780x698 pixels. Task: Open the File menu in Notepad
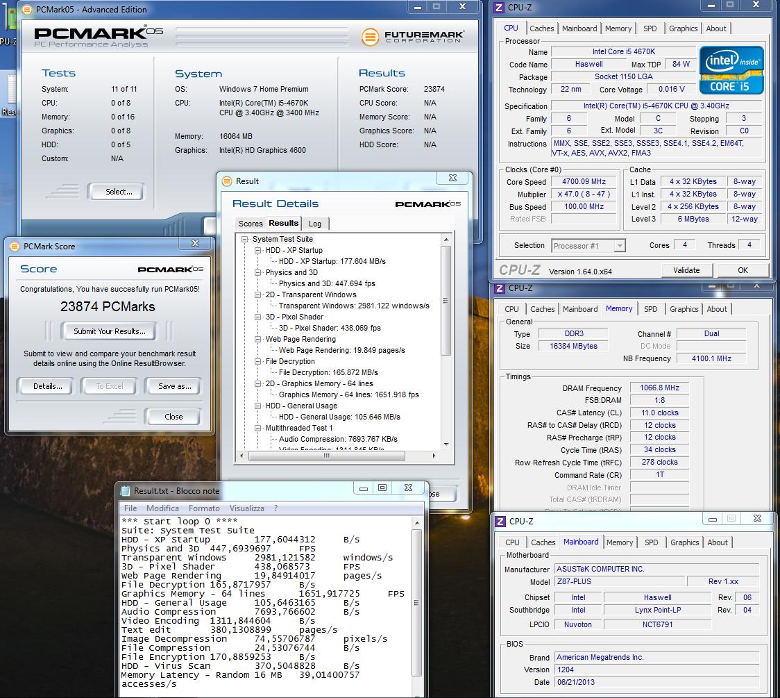pos(130,508)
